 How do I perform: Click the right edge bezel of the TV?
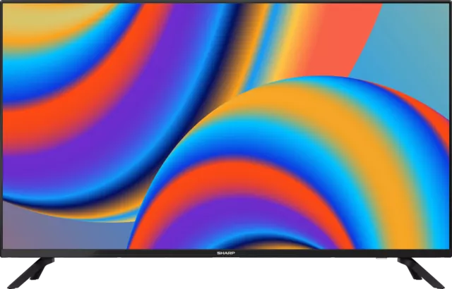tap(450, 127)
